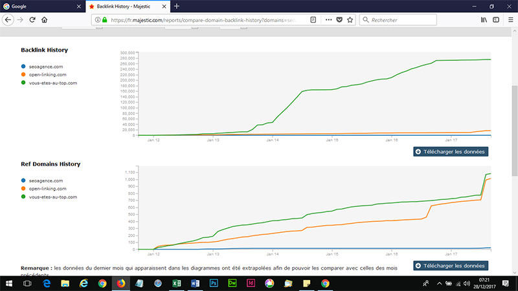Open File Explorer from taskbar
The image size is (518, 291).
click(x=65, y=283)
